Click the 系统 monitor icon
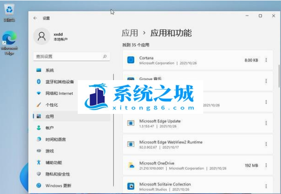This screenshot has height=194, width=281. click(39, 70)
